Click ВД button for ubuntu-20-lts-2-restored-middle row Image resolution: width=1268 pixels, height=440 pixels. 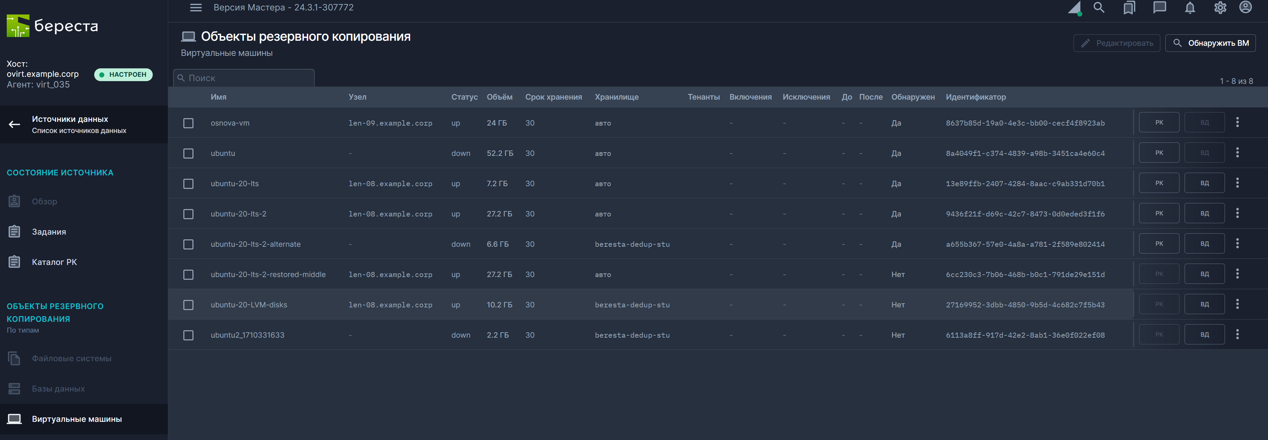coord(1204,274)
